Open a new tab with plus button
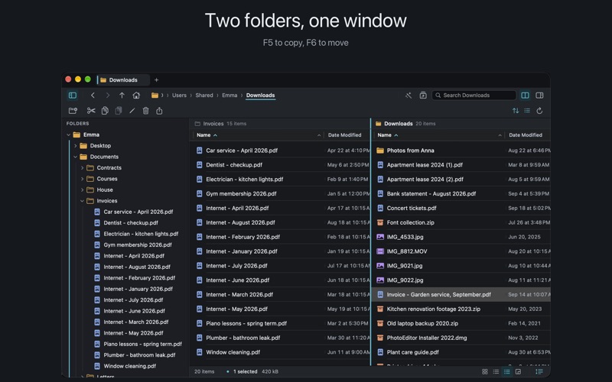This screenshot has height=382, width=612. pos(157,80)
